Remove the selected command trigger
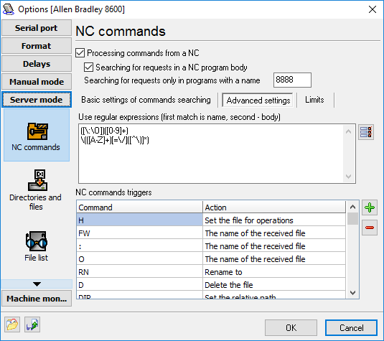 point(370,228)
